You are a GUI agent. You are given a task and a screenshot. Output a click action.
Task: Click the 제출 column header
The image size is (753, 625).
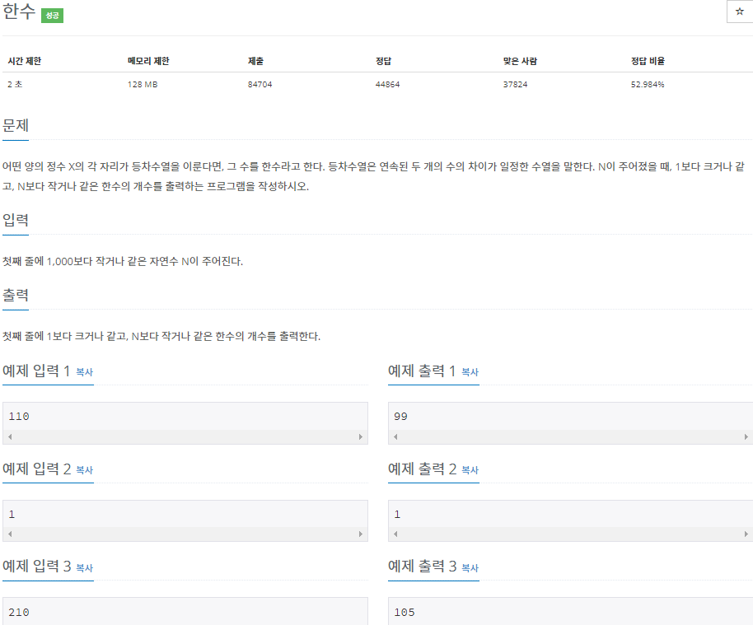point(255,61)
